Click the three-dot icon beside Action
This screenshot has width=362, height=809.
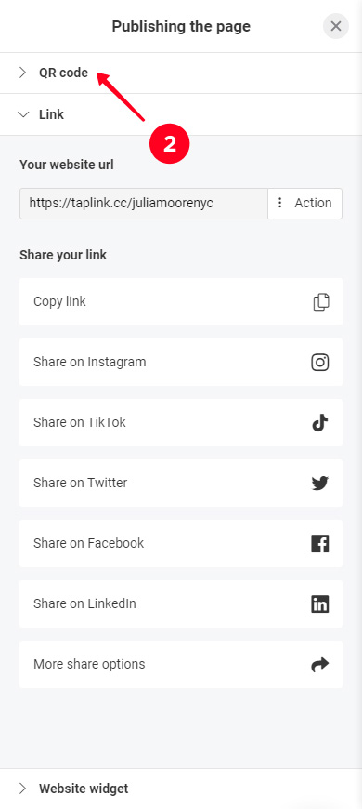click(x=280, y=203)
